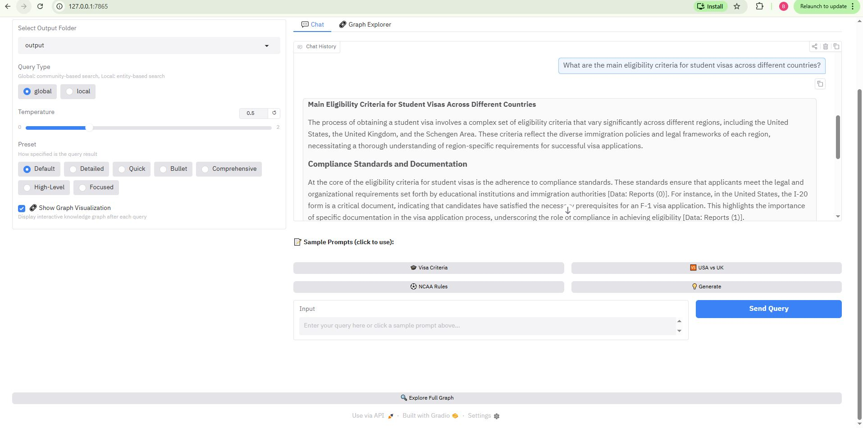The height and width of the screenshot is (428, 863).
Task: Click the Generate sample prompt button
Action: (x=707, y=287)
